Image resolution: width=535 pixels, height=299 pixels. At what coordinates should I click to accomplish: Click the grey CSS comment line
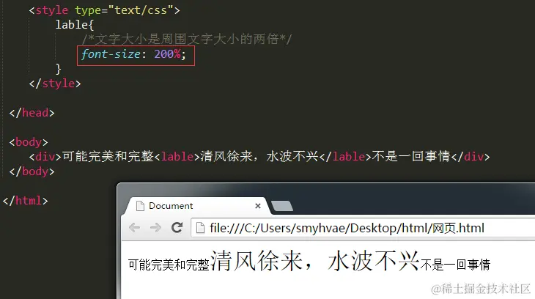tap(187, 40)
